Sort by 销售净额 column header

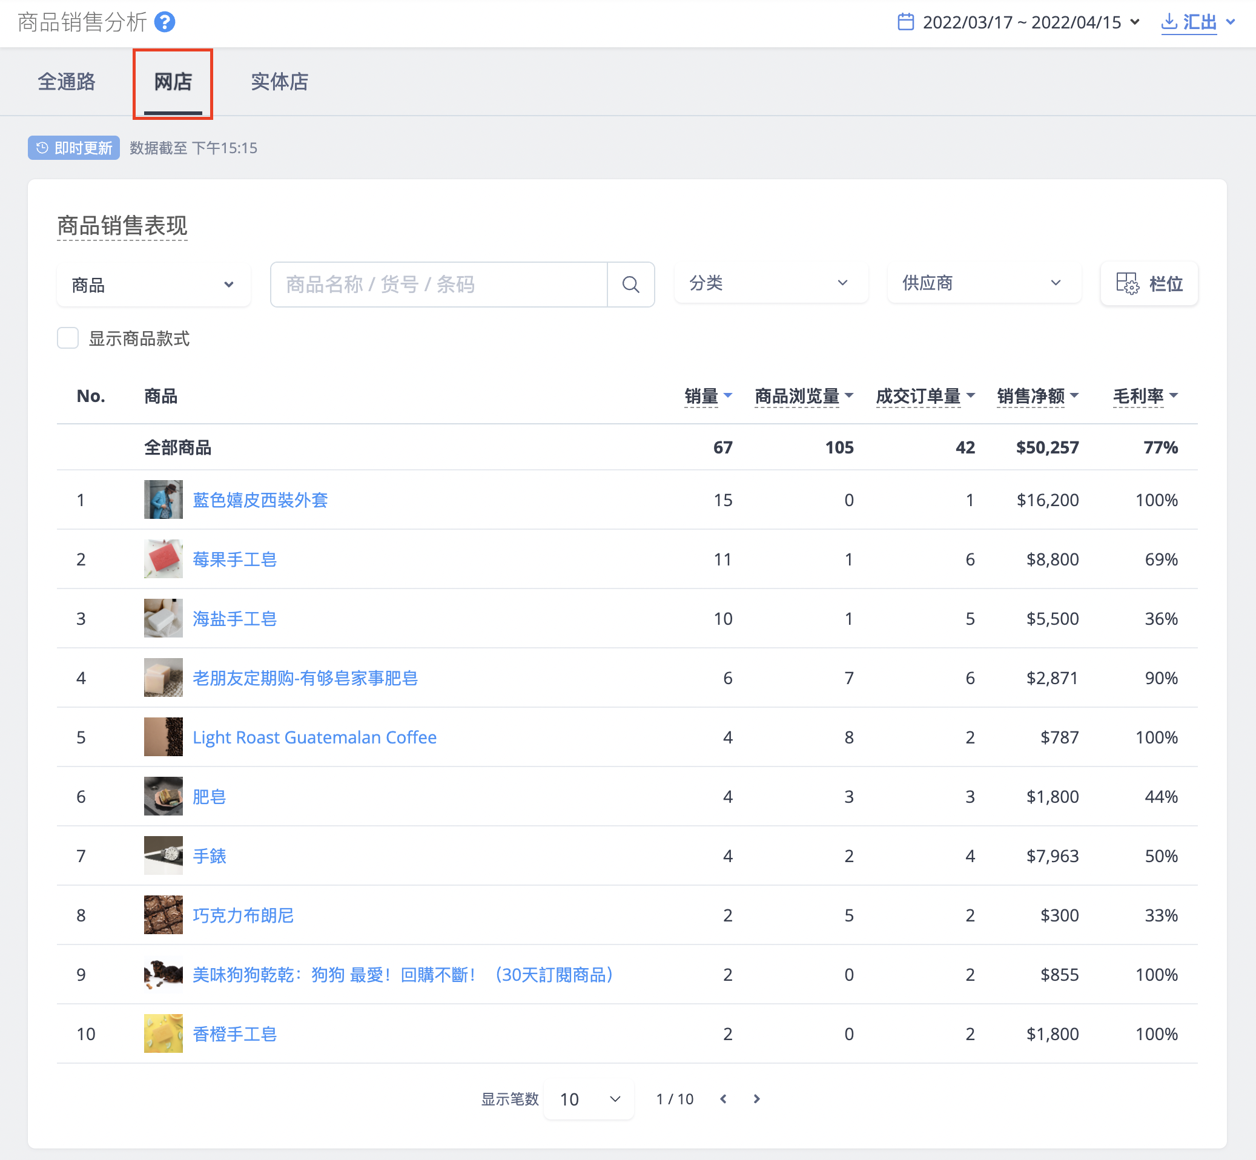[1037, 396]
